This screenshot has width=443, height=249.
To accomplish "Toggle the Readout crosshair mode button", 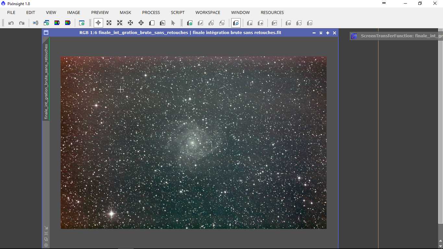I will 98,23.
